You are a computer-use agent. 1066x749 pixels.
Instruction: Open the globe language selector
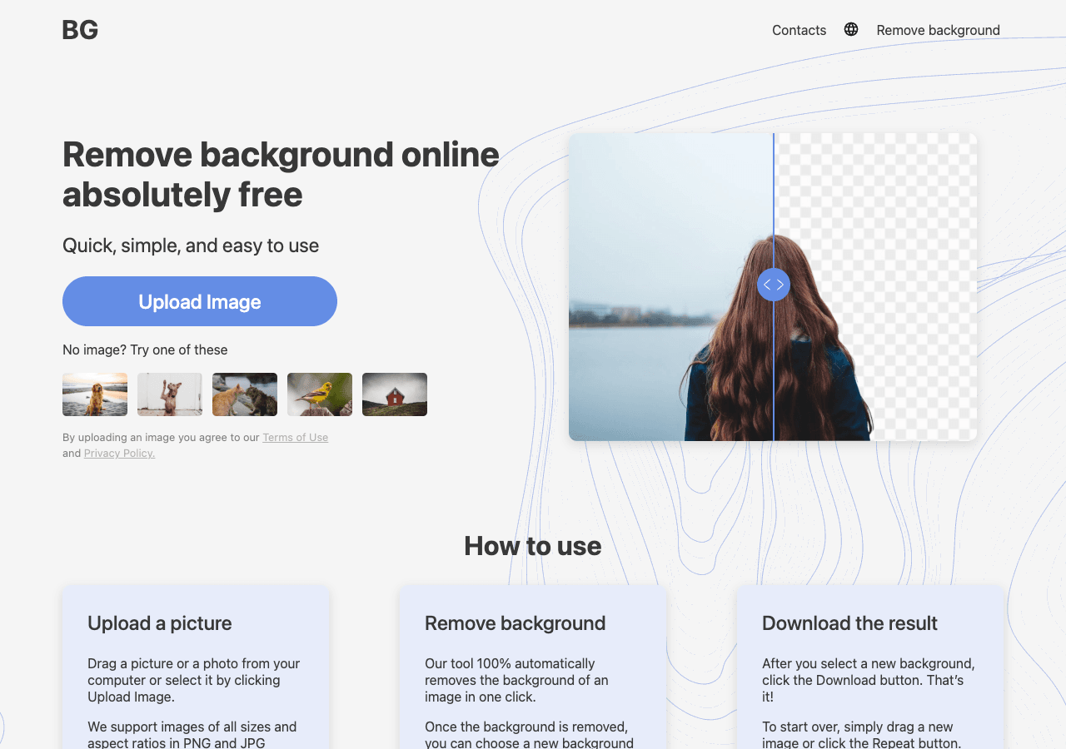[851, 29]
